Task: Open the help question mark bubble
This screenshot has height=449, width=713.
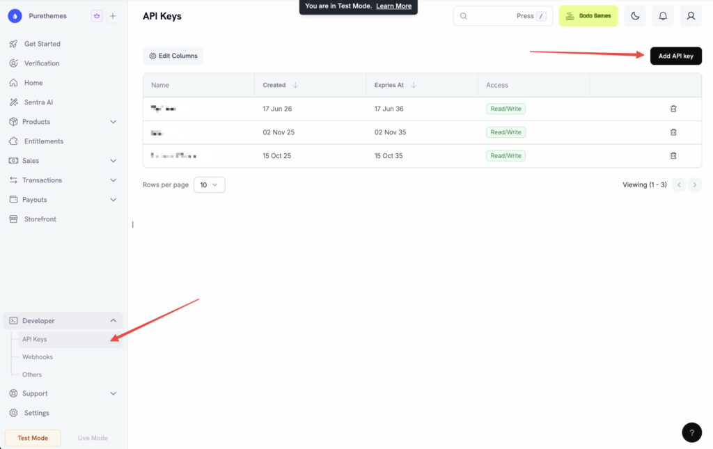Action: tap(691, 432)
